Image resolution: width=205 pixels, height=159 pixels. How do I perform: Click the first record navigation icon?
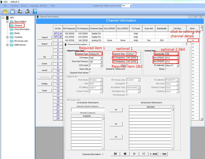115,154
